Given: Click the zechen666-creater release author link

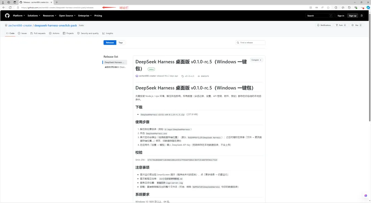Looking at the screenshot, I should 147,76.
